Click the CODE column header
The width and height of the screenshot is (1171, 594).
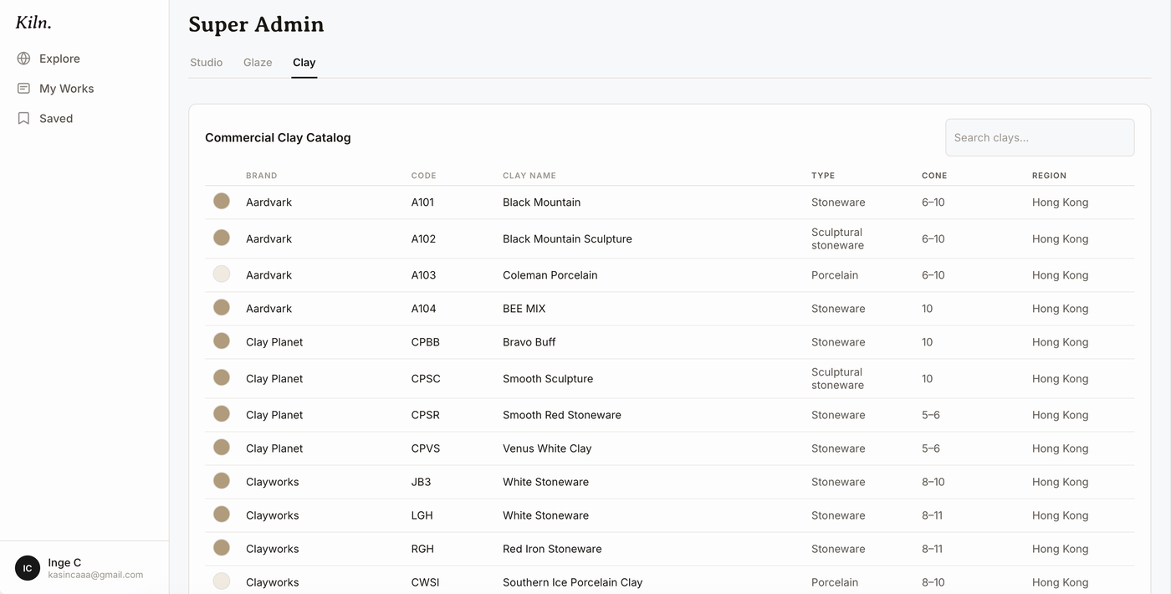tap(423, 176)
